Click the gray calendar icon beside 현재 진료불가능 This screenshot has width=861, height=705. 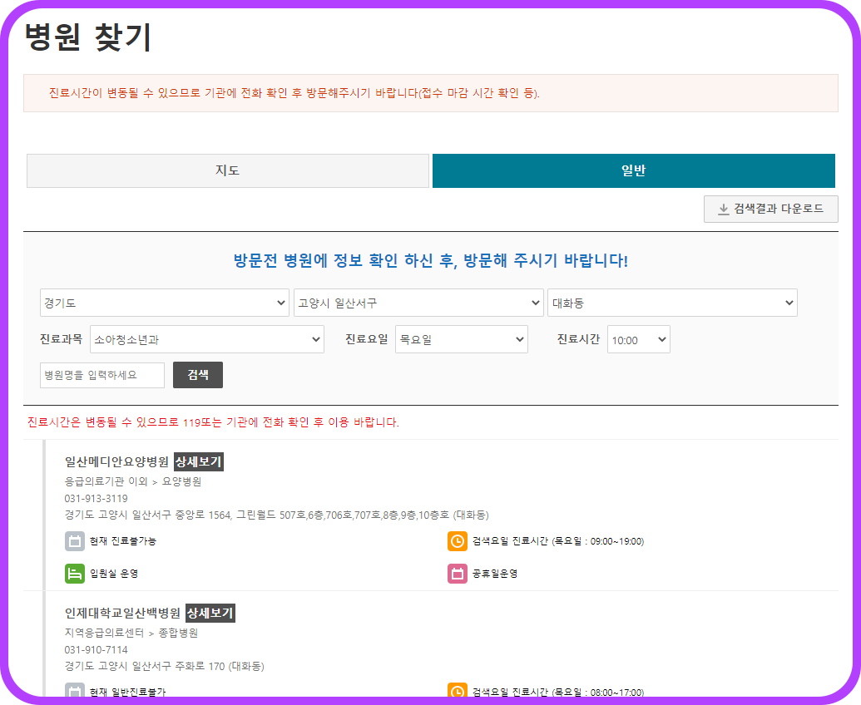(x=75, y=541)
